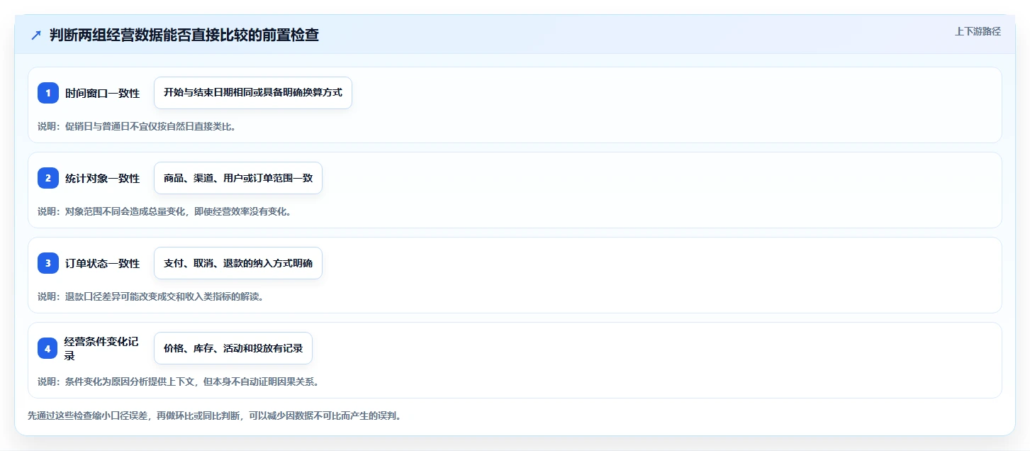Click the arrow icon beside the title
Image resolution: width=1030 pixels, height=451 pixels.
[x=36, y=35]
